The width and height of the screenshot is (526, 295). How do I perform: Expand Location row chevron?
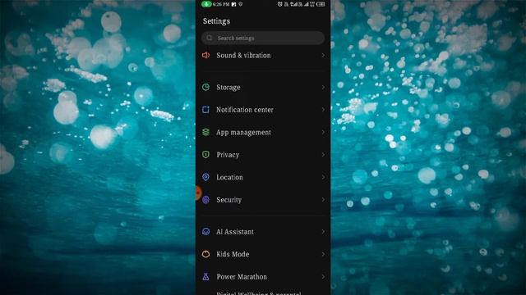(323, 177)
